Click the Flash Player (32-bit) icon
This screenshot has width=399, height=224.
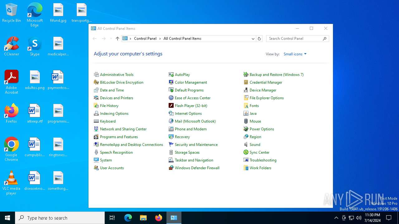point(171,106)
